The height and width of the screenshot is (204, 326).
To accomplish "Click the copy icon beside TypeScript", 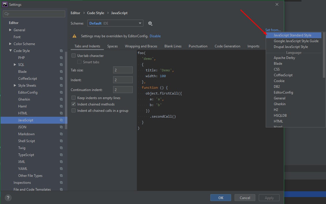I will [61, 155].
